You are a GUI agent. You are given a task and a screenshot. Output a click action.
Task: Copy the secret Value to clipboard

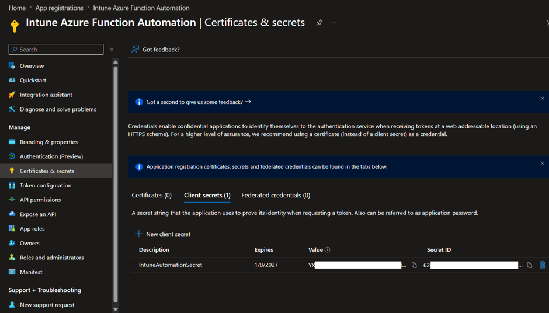414,265
